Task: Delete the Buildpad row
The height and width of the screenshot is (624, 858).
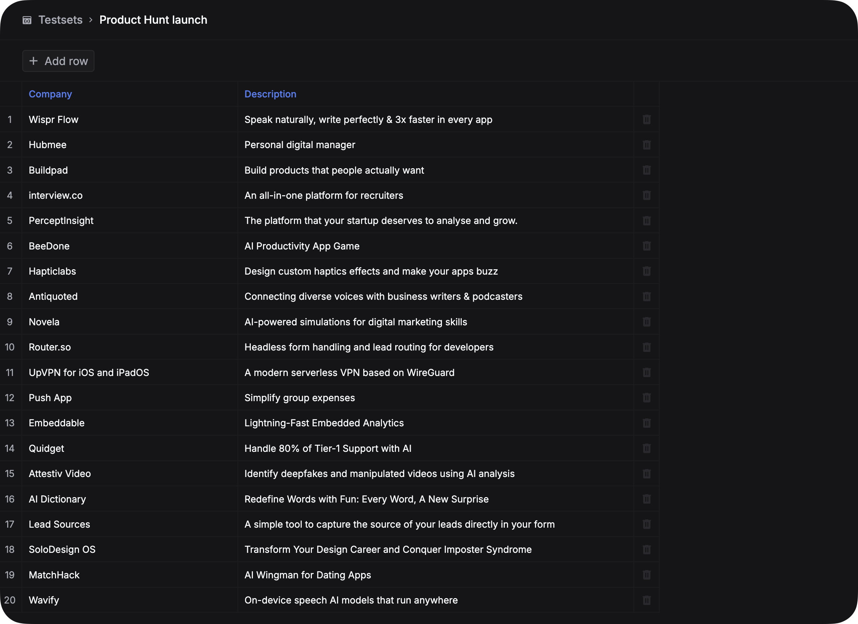Action: coord(646,170)
